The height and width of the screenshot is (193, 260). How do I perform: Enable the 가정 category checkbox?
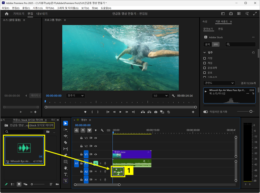[205, 58]
